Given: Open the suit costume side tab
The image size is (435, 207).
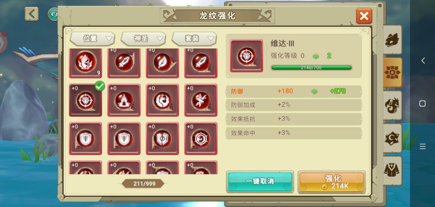Looking at the screenshot, I should 392,171.
